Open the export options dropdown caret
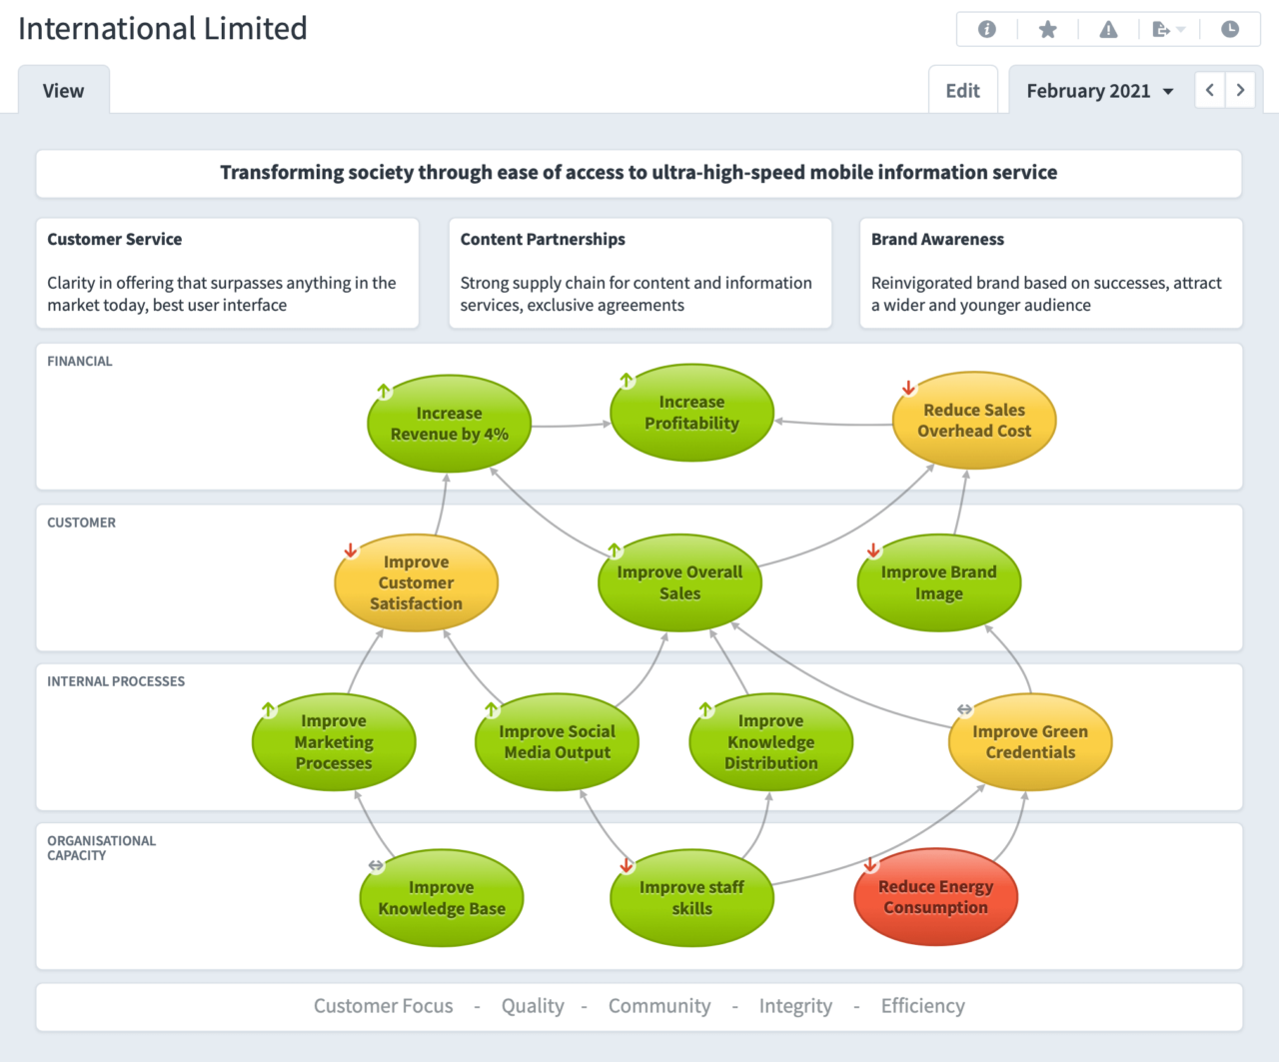This screenshot has width=1279, height=1062. click(1179, 29)
